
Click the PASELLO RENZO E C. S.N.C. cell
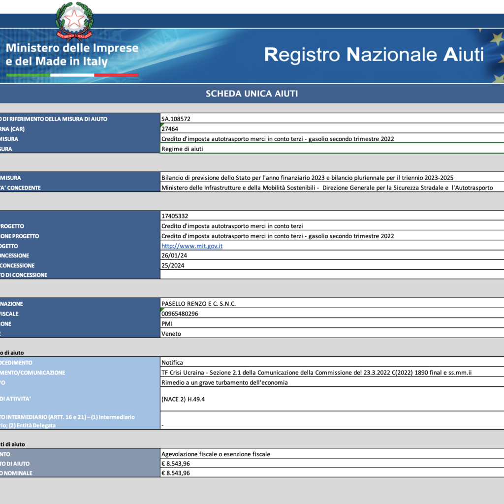pyautogui.click(x=332, y=304)
